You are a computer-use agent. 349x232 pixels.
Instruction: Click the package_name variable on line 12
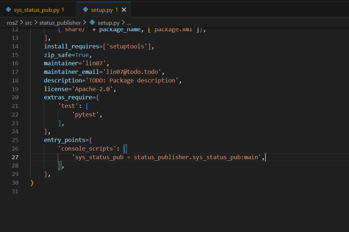tap(120, 30)
